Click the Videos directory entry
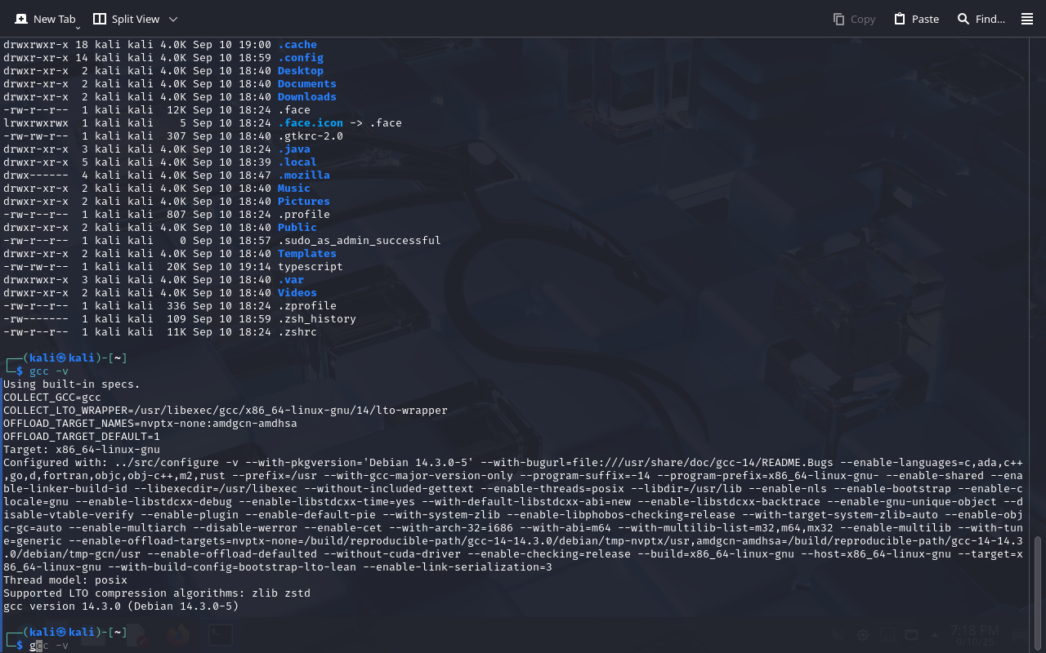This screenshot has width=1046, height=653. pos(297,293)
